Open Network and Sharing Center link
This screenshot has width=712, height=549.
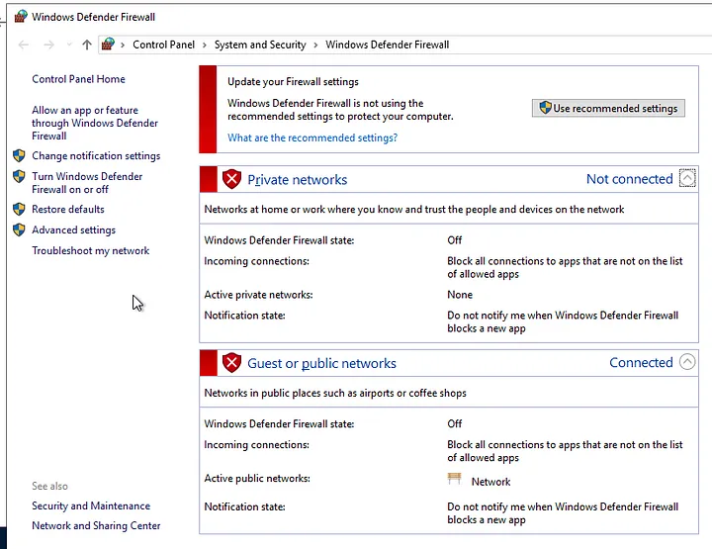point(96,525)
